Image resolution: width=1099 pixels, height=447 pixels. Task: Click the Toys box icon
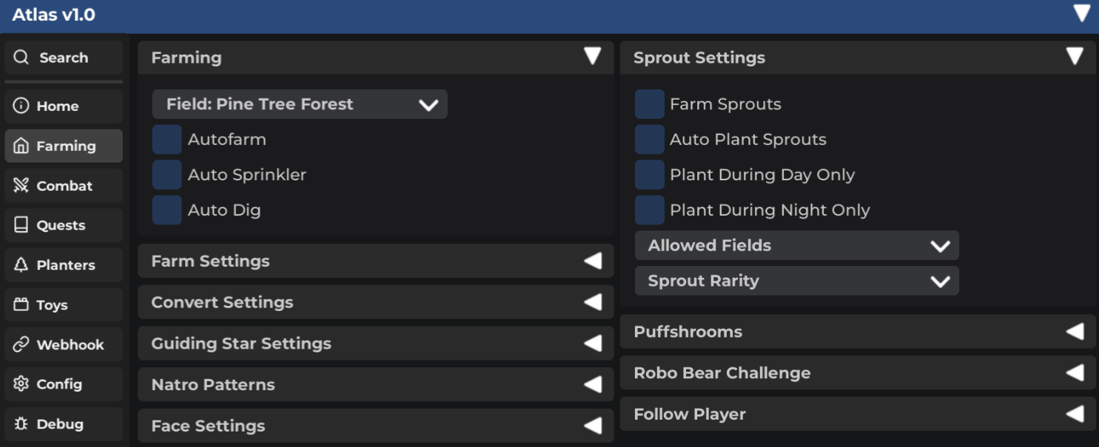[21, 305]
